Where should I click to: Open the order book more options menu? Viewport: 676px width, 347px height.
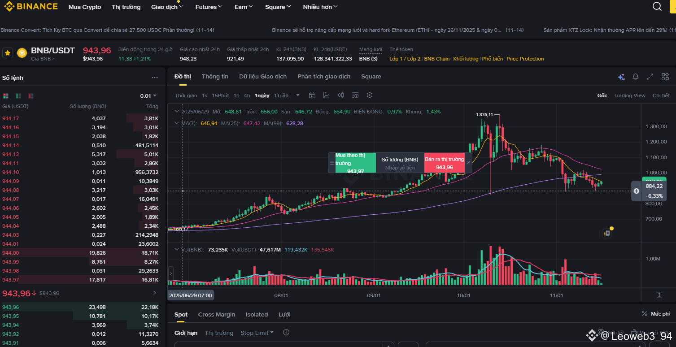[x=155, y=78]
